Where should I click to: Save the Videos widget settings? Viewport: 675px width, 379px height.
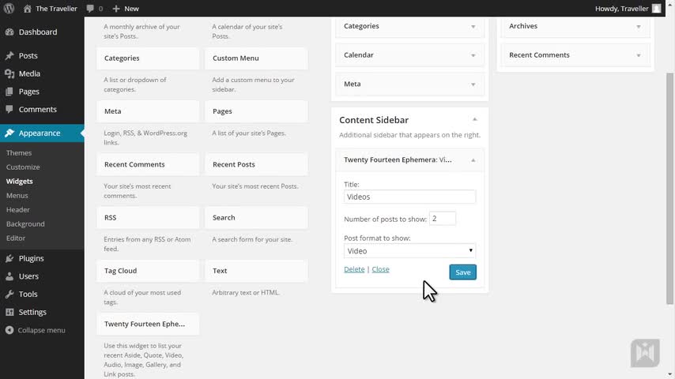[x=462, y=272]
